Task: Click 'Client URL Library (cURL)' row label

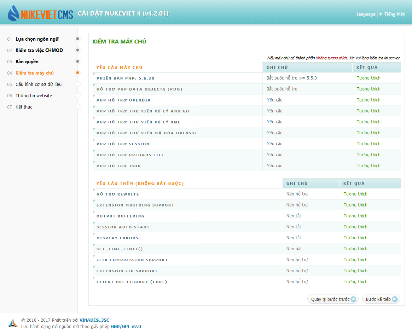Action: (x=132, y=282)
